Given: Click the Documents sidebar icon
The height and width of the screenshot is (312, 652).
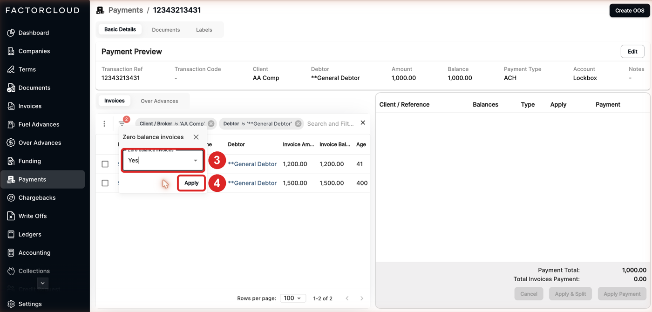Looking at the screenshot, I should [11, 88].
